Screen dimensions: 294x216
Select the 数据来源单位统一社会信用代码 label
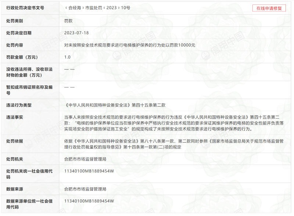[29, 204]
